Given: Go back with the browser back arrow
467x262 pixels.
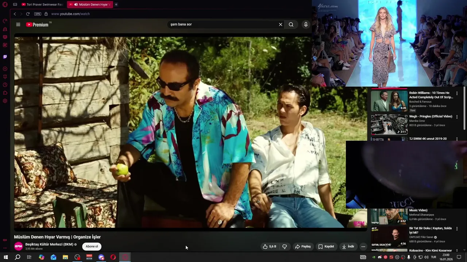Looking at the screenshot, I should point(15,14).
